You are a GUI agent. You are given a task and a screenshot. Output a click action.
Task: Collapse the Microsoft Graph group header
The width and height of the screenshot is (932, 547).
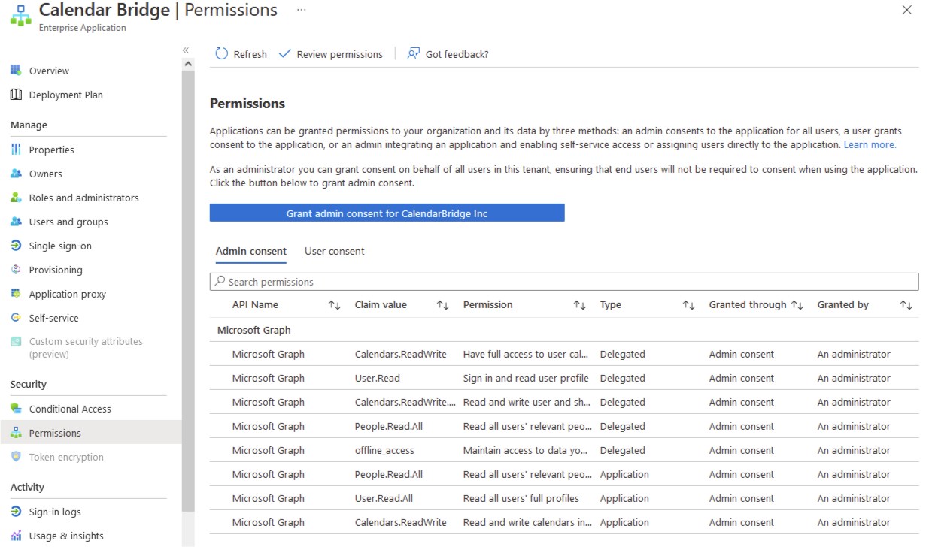[254, 330]
